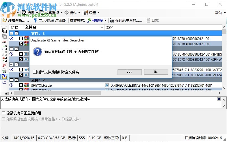Select the link radio for $R5YOLHZ.zip
The height and width of the screenshot is (142, 227).
[11, 85]
